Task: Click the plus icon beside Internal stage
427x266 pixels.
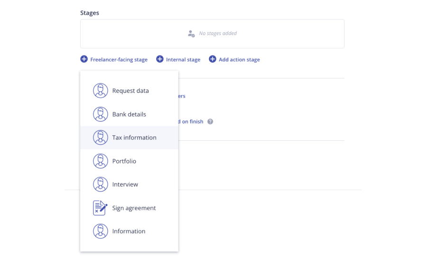Action: pos(160,59)
